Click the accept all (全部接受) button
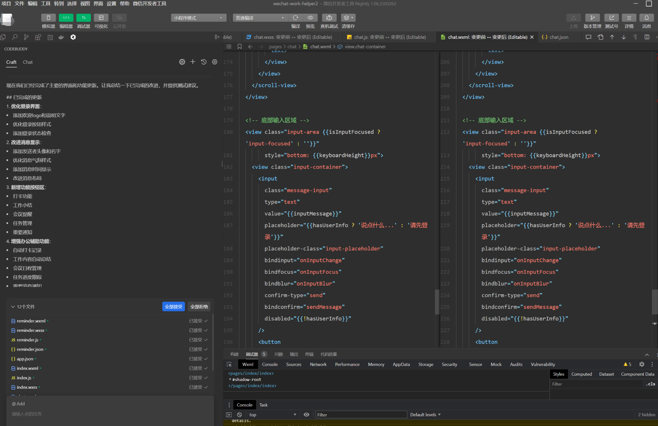 point(173,307)
